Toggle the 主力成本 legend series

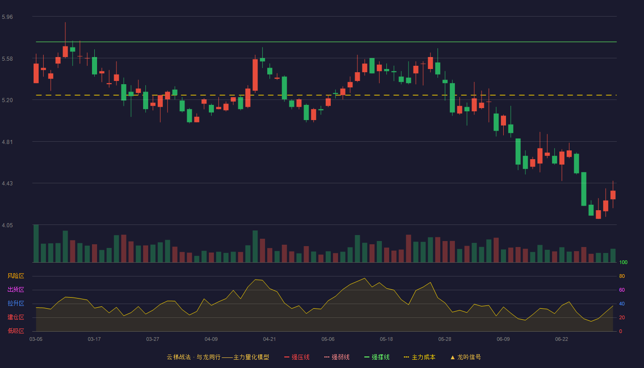[420, 357]
